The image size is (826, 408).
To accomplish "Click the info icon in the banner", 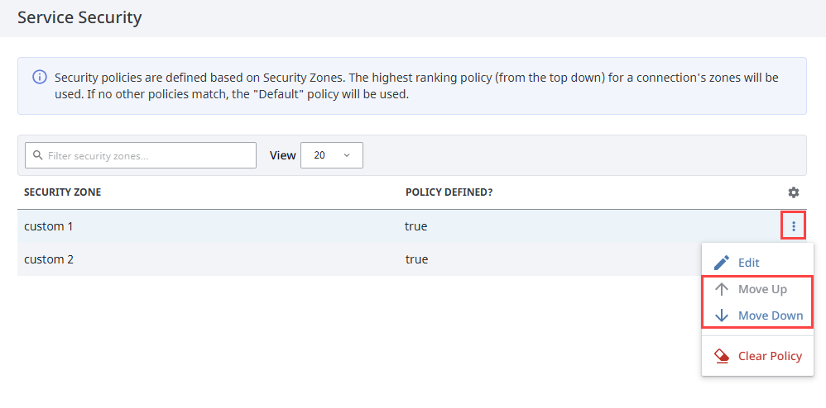I will pos(39,78).
